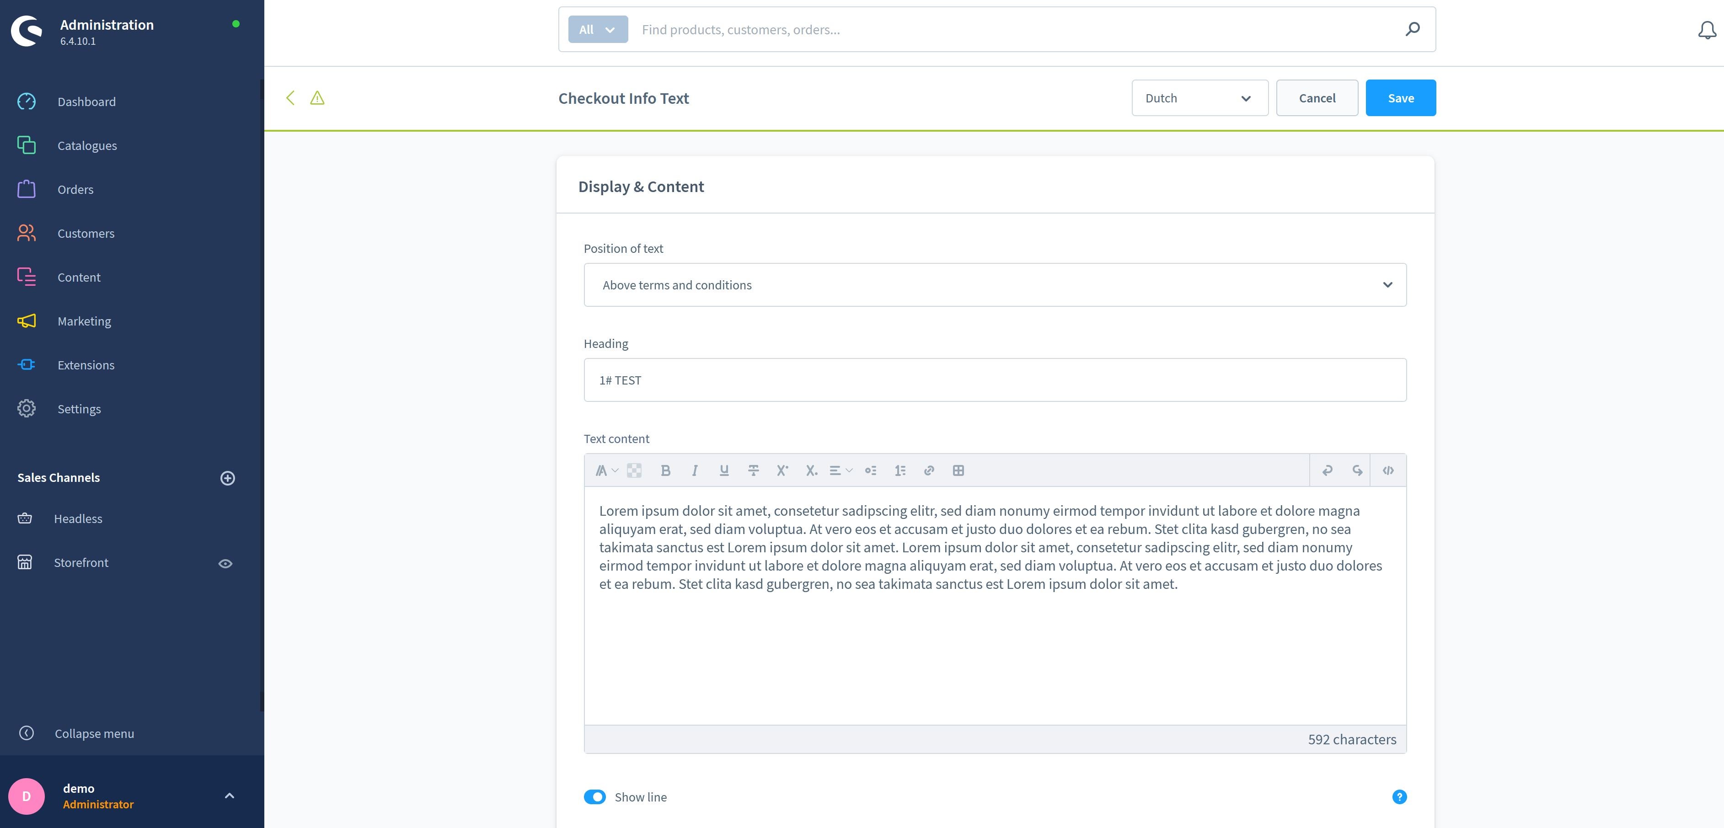Switch editor to code view
This screenshot has width=1724, height=828.
[1388, 470]
